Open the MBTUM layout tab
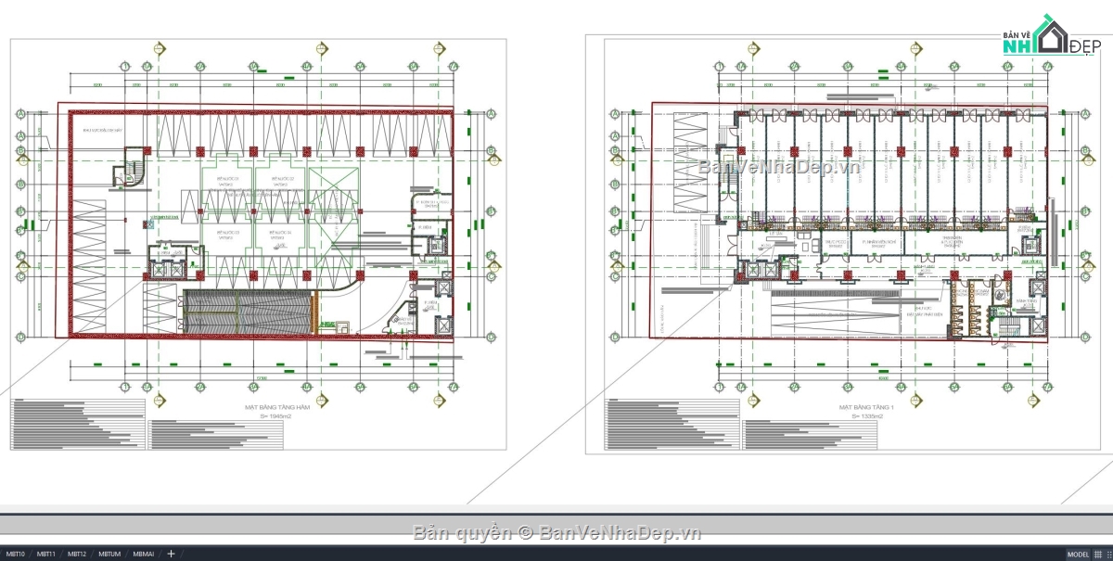This screenshot has height=561, width=1113. [109, 554]
